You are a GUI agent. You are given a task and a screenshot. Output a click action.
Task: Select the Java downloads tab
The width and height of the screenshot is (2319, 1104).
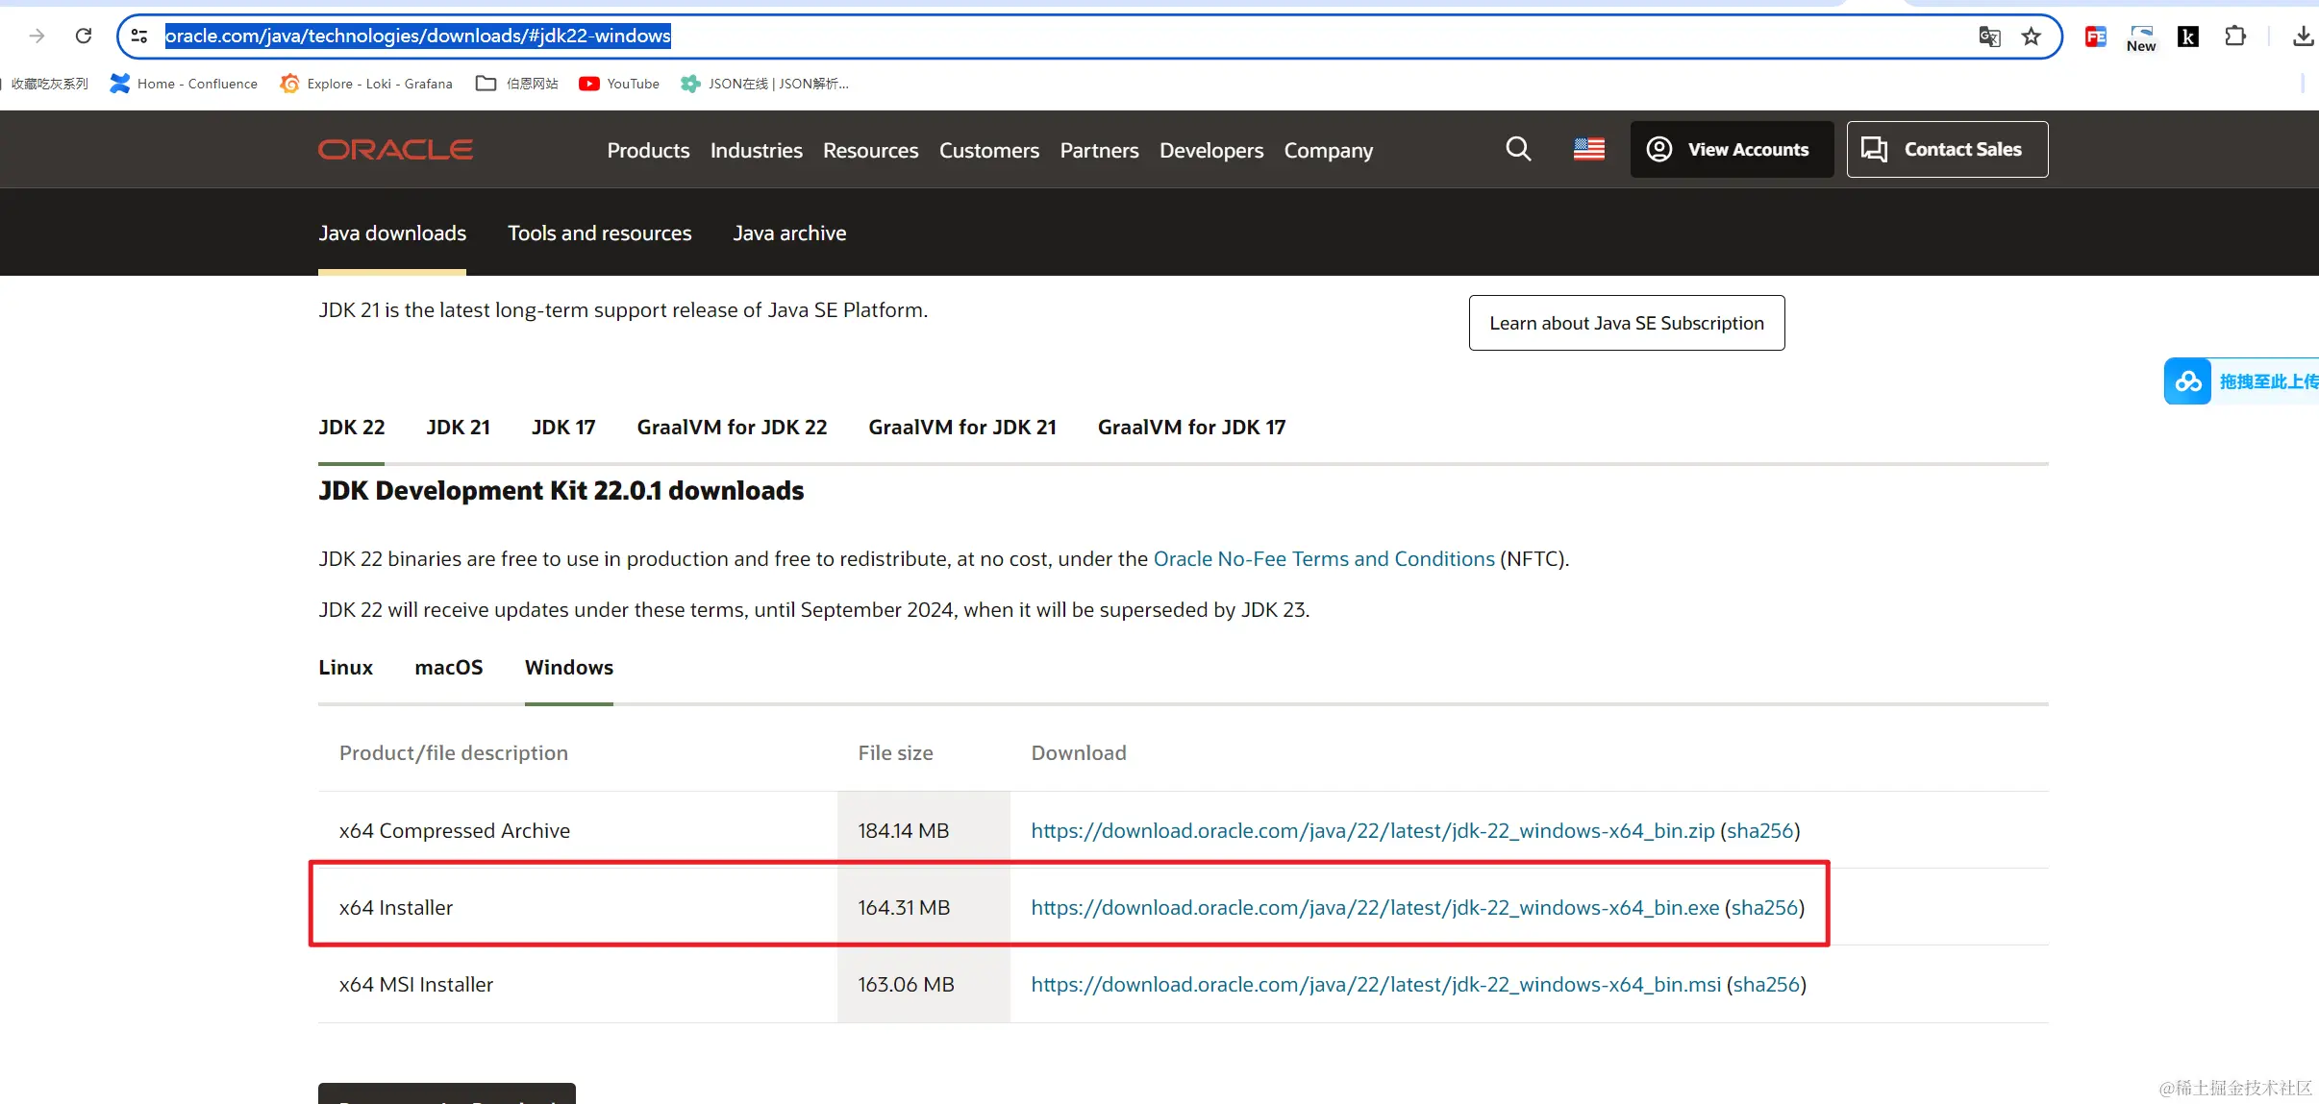[392, 233]
